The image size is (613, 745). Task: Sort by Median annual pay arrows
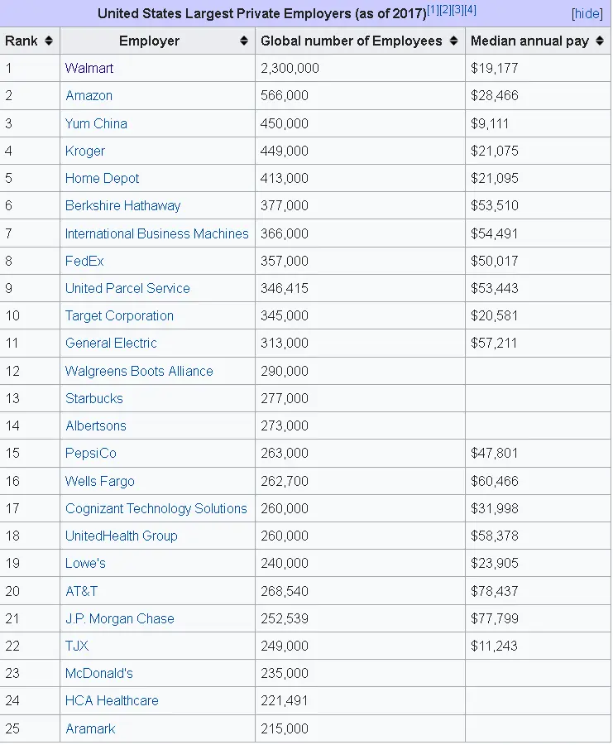pyautogui.click(x=600, y=41)
